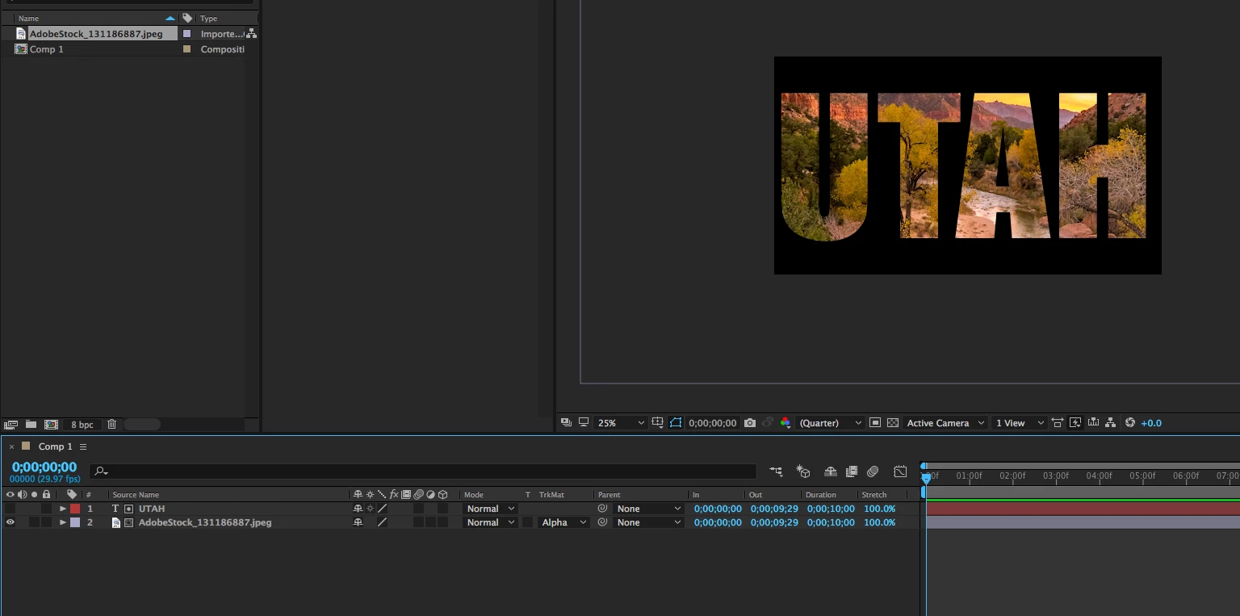Toggle continuous rasterize switch on the UTAH layer
Viewport: 1240px width, 616px height.
coord(370,509)
